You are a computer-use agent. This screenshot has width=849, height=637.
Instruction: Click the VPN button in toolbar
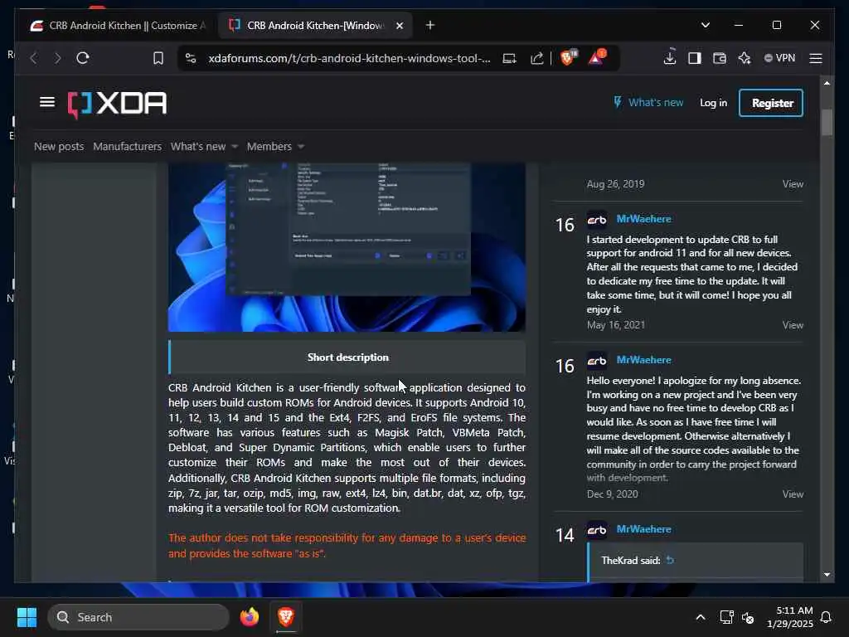click(779, 58)
